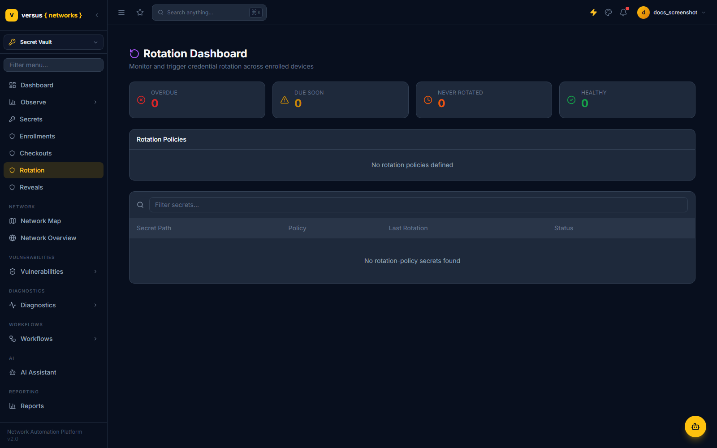This screenshot has height=448, width=717.
Task: Click the Network Overview globe icon
Action: (x=13, y=238)
